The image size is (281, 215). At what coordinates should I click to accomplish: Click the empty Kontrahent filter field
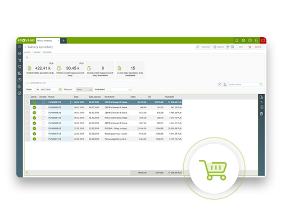click(121, 90)
